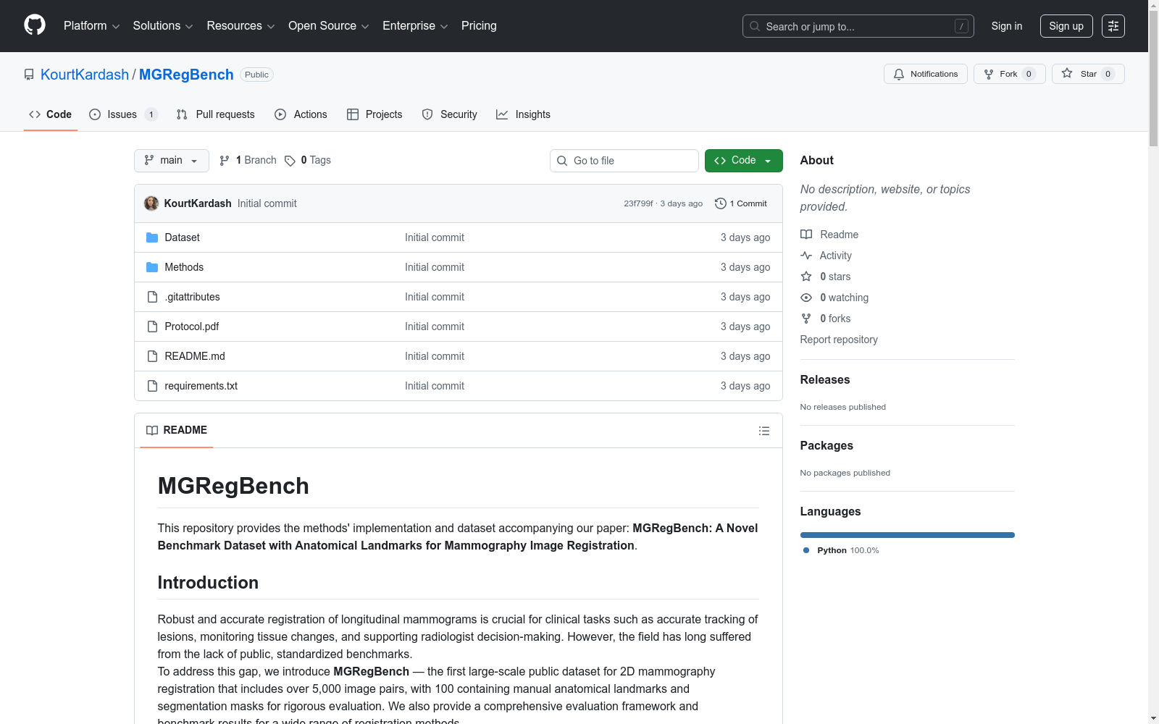The image size is (1159, 724).
Task: Open the .gitattributes file
Action: click(x=192, y=297)
